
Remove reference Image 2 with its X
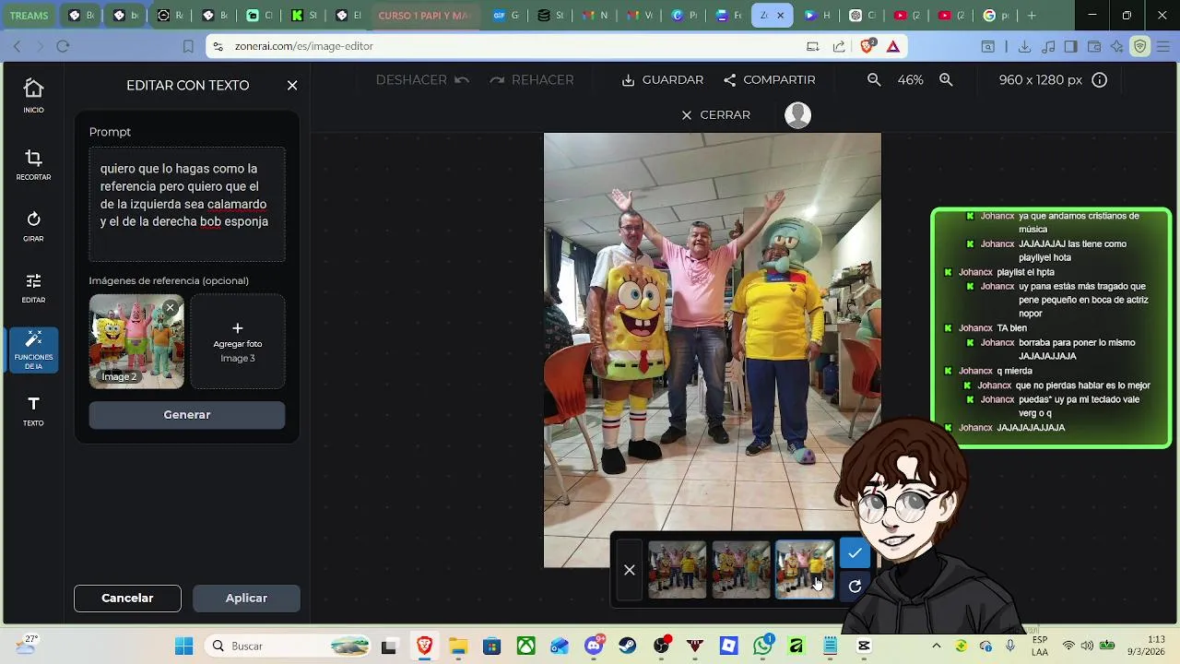pyautogui.click(x=170, y=308)
